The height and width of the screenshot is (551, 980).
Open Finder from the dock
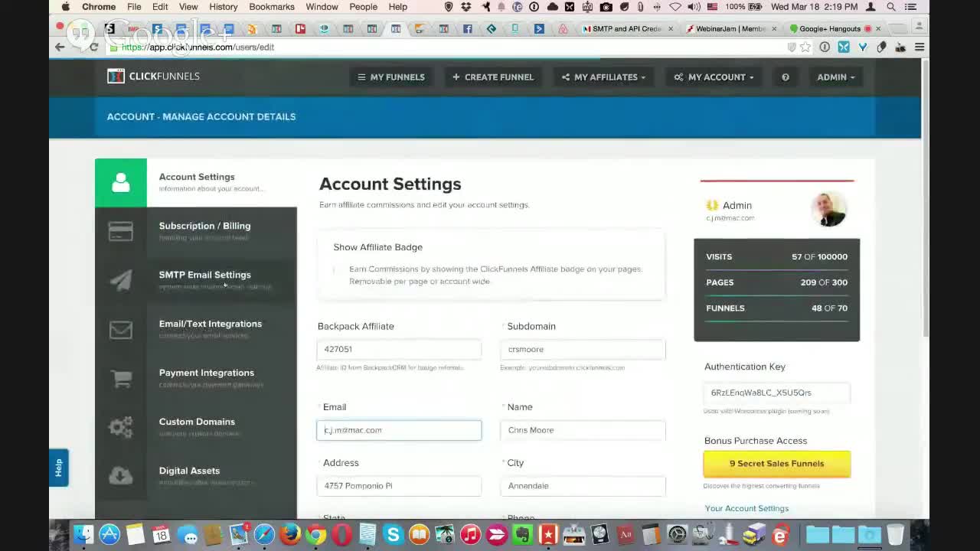click(x=83, y=534)
